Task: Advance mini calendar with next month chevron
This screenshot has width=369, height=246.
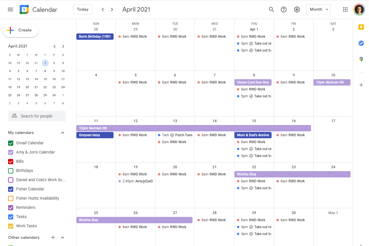Action: coord(63,46)
